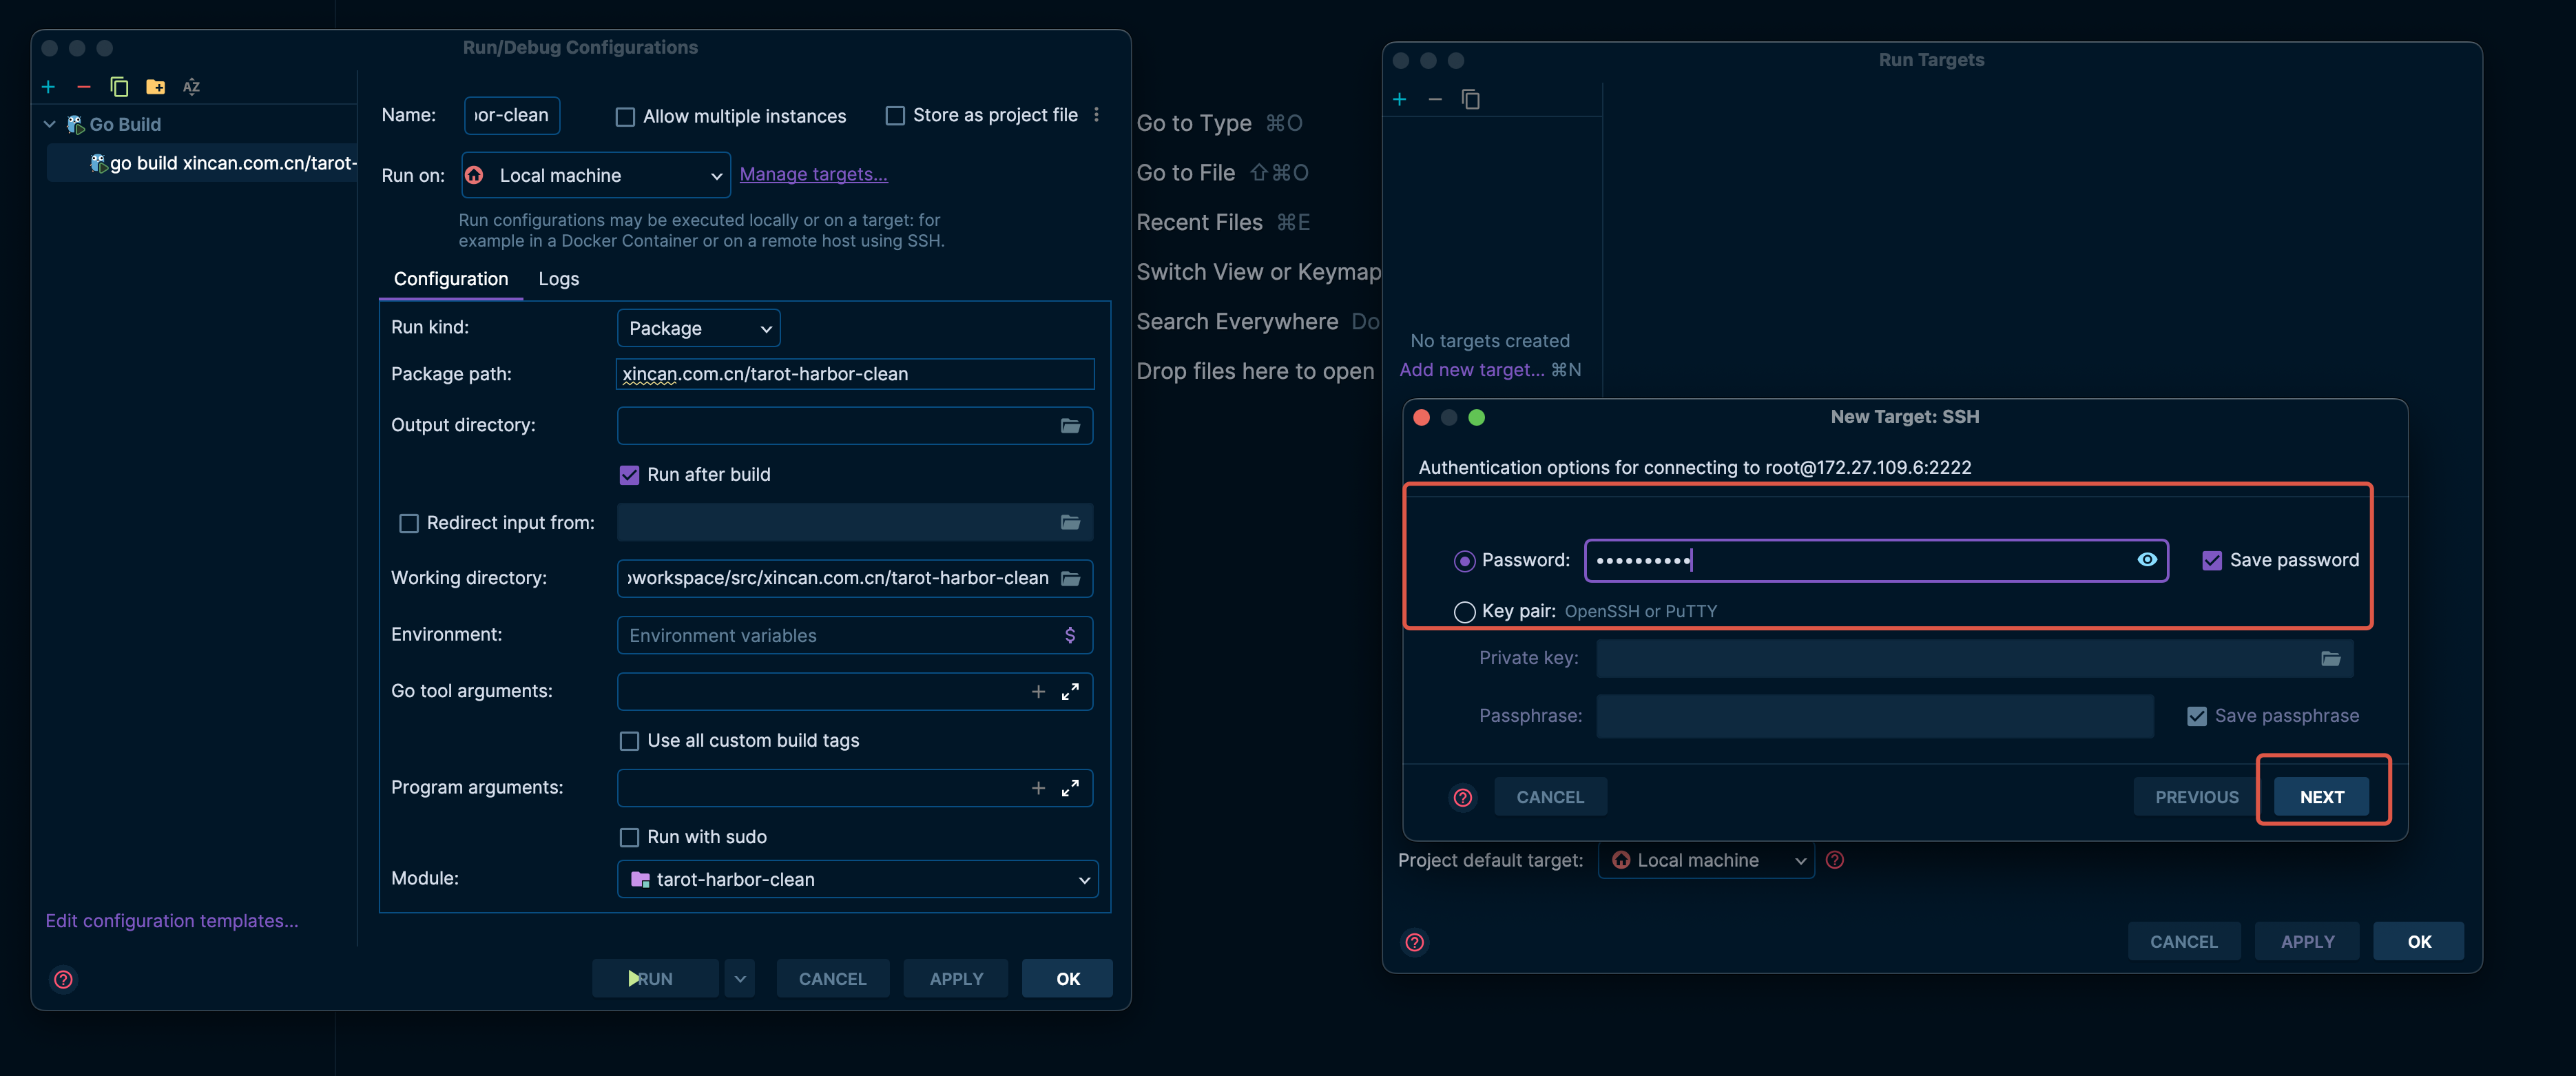The image size is (2576, 1076).
Task: Open the Environment variables editor icon
Action: coord(1070,635)
